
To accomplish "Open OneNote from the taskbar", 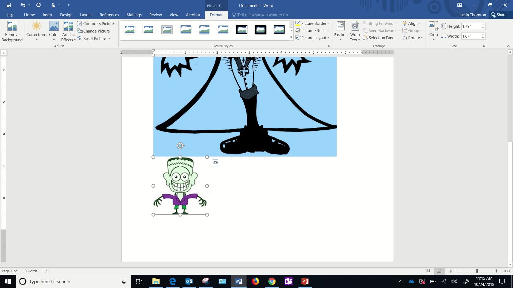I will click(x=288, y=281).
